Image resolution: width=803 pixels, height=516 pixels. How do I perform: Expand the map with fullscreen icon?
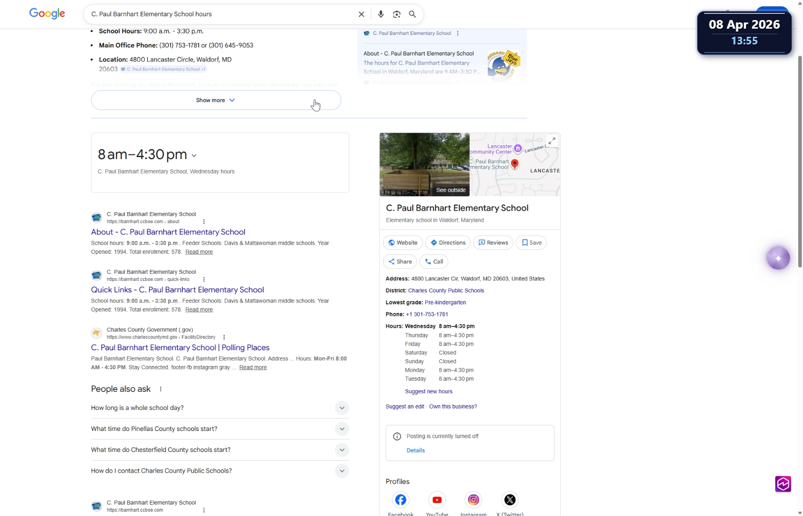click(552, 141)
